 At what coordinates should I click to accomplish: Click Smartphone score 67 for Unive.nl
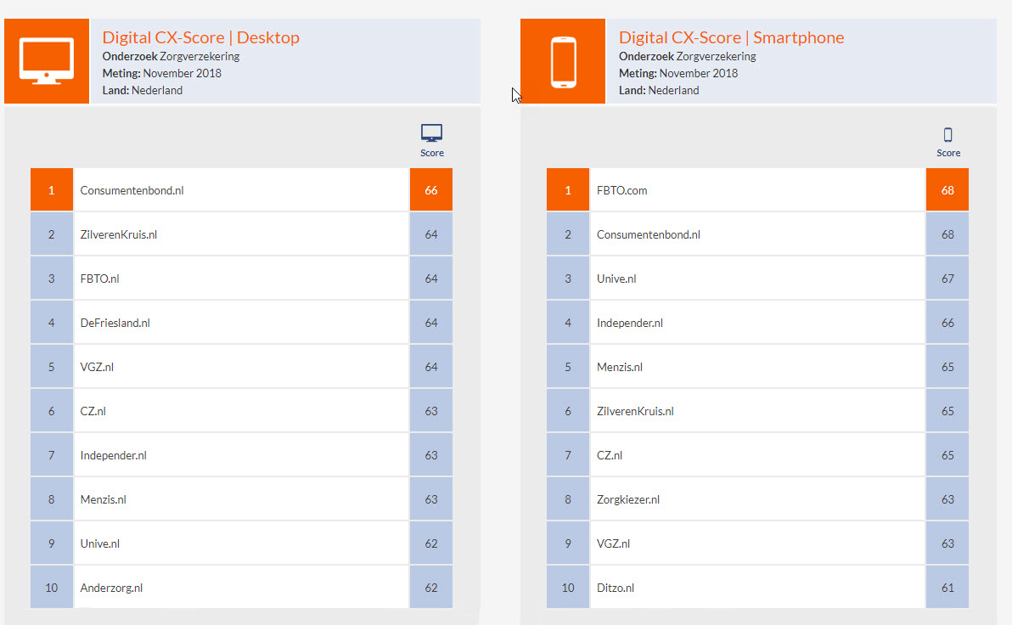point(947,279)
